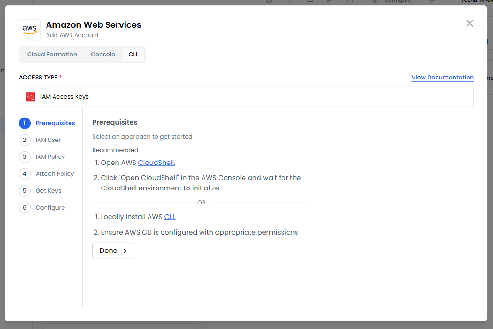This screenshot has width=493, height=329.
Task: Go to the Get Keys step label
Action: pos(48,191)
